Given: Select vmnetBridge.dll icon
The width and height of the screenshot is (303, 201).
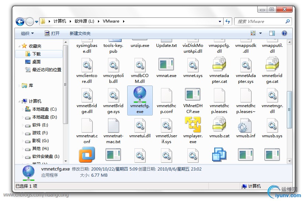Looking at the screenshot, I should 87,95.
